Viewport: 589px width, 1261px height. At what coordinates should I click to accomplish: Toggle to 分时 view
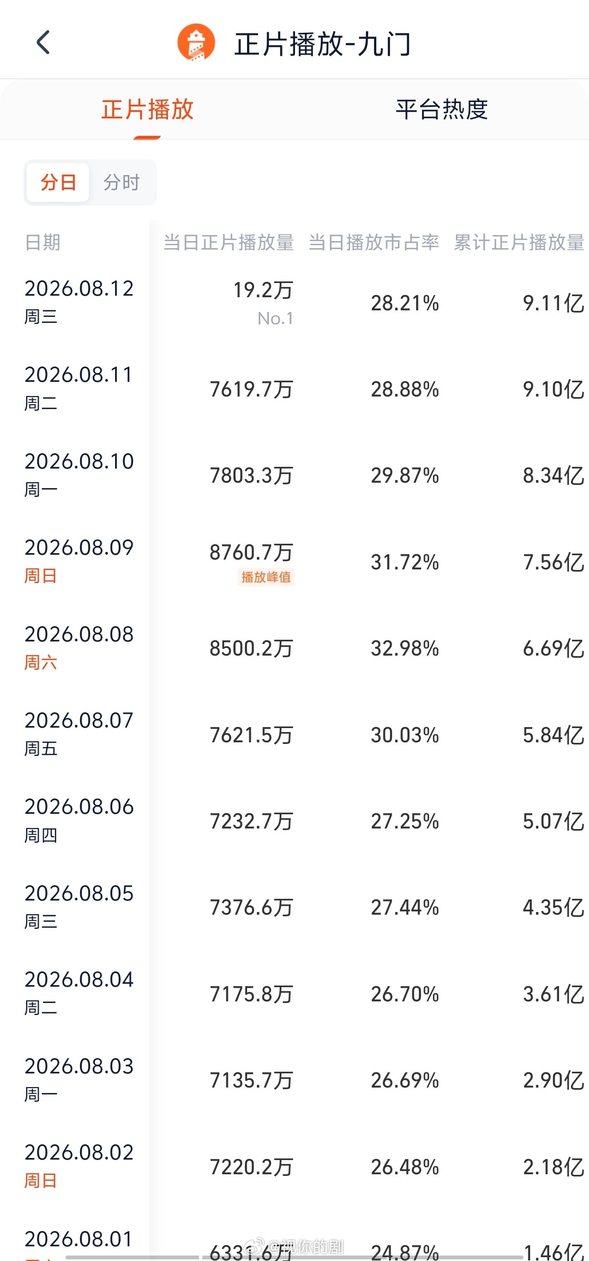point(122,182)
